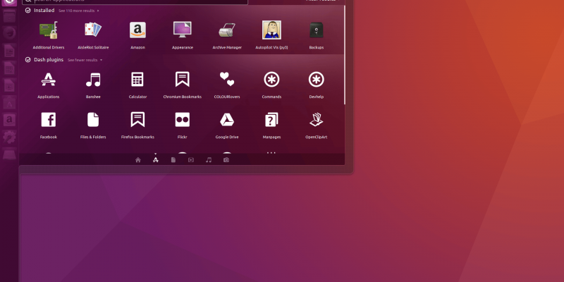This screenshot has width=564, height=282.
Task: Open Files from the launcher
Action: point(9,16)
